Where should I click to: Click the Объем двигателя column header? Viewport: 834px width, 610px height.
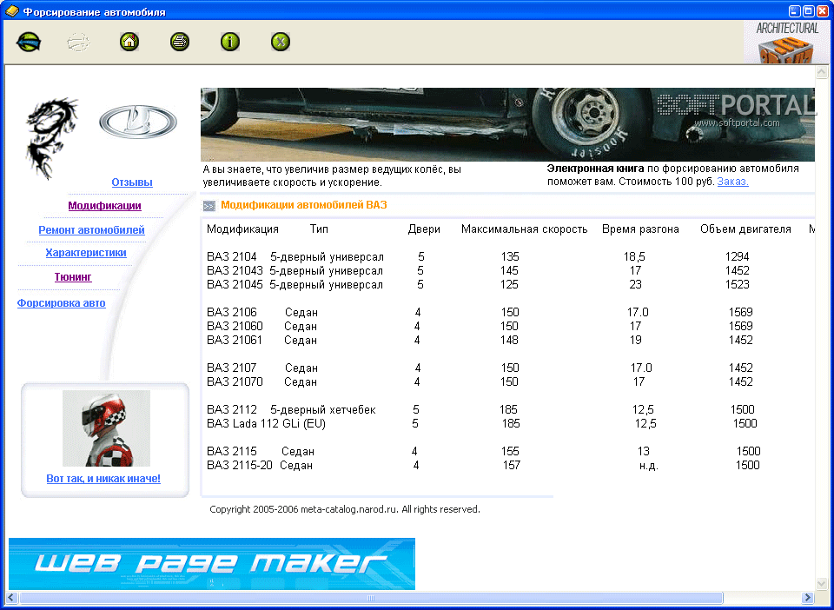(745, 229)
